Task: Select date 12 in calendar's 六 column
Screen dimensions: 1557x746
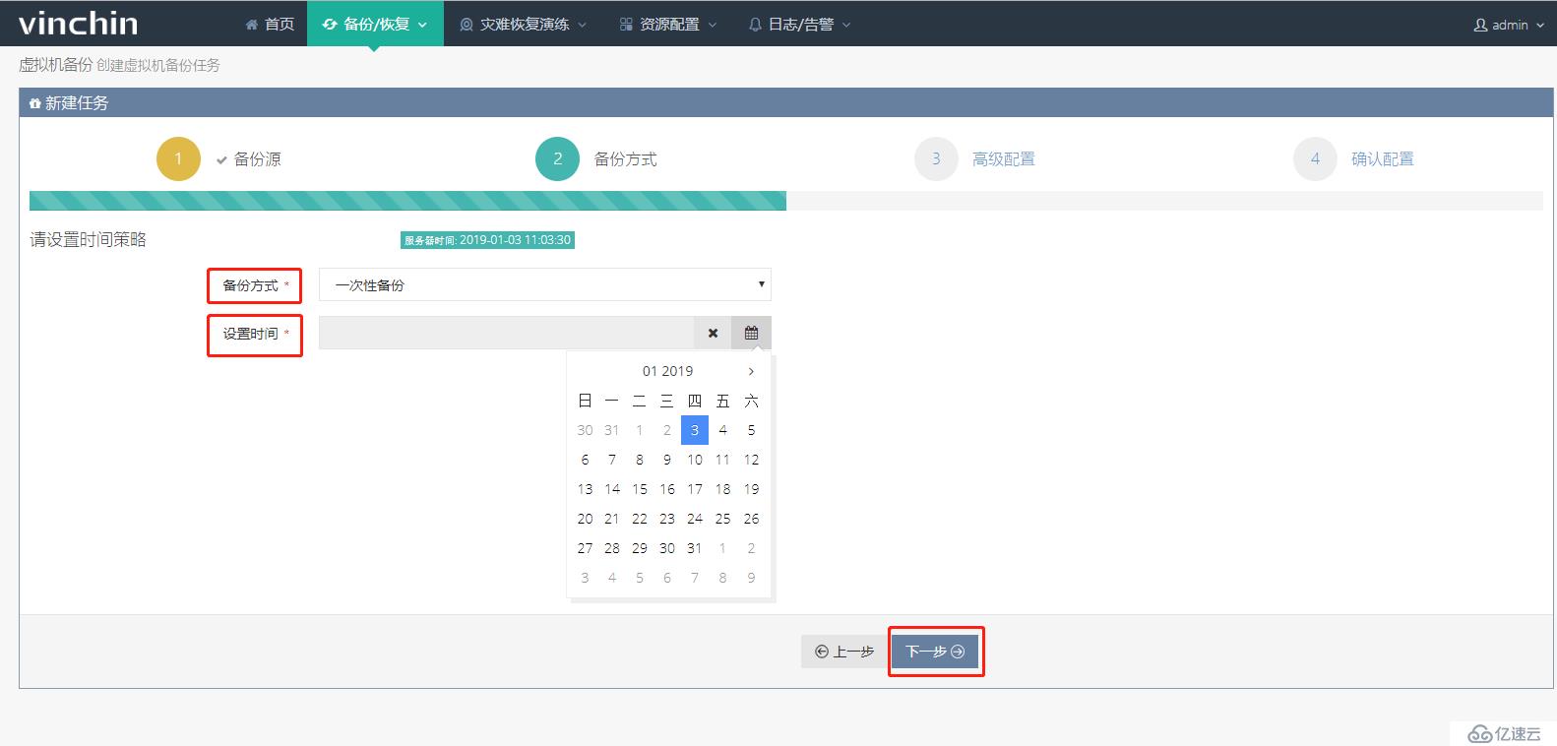Action: point(751,460)
